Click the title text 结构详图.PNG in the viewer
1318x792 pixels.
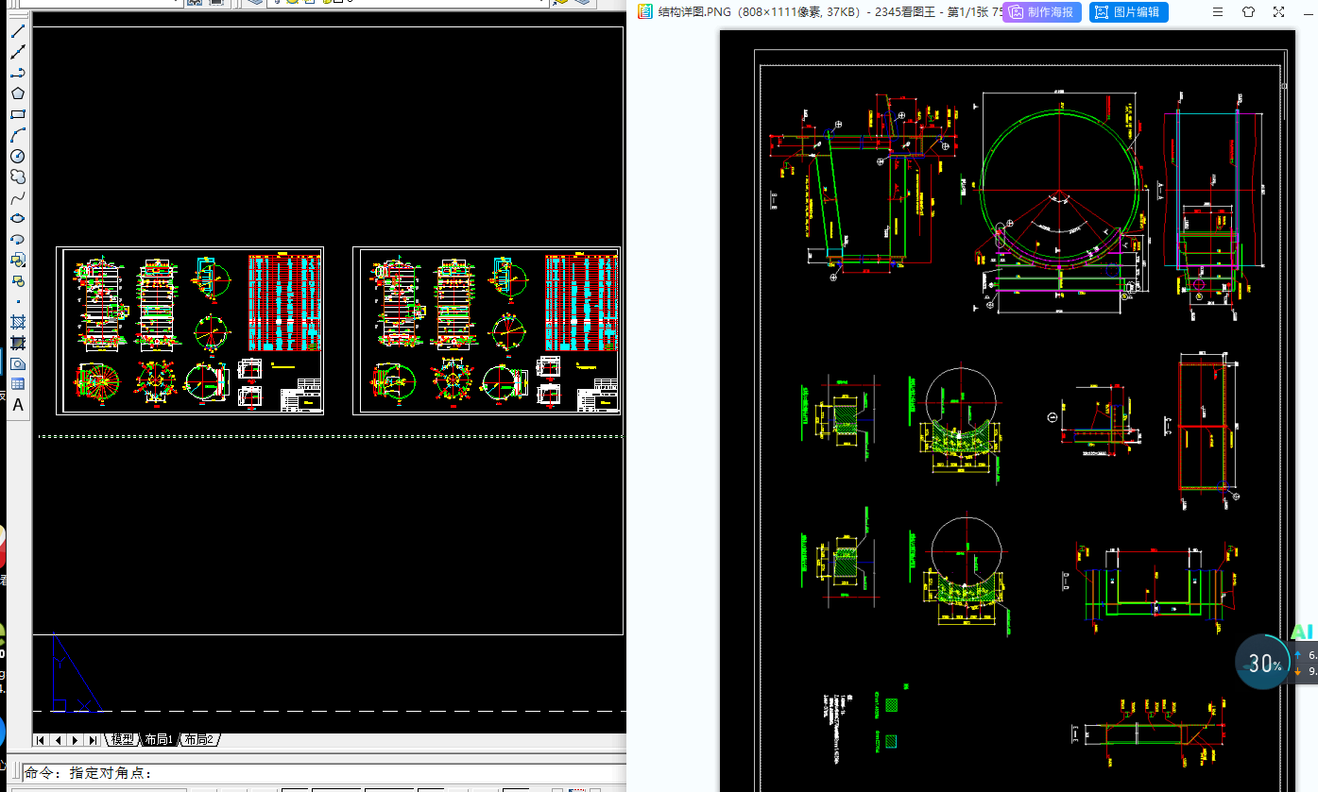[694, 12]
